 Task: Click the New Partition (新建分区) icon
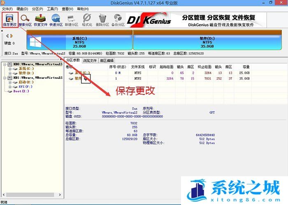click(71, 20)
